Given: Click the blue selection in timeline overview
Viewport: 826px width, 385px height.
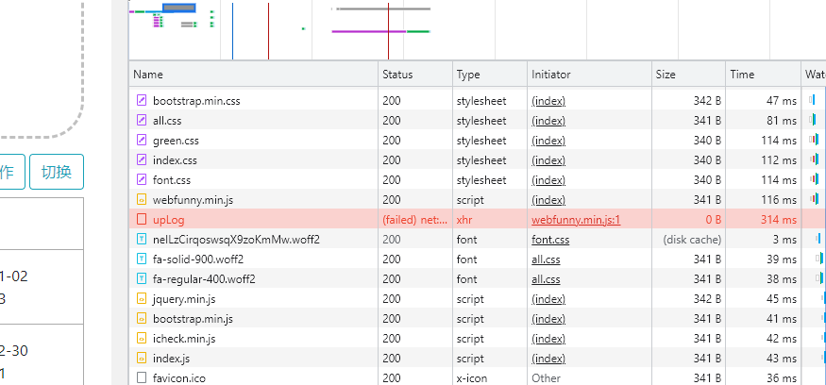Looking at the screenshot, I should click(178, 8).
